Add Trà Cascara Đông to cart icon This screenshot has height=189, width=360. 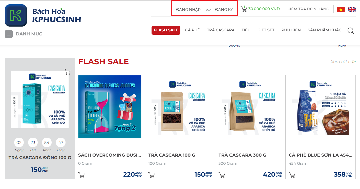[x=67, y=72]
